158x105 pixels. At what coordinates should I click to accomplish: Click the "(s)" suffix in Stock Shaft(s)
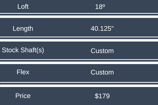coord(40,50)
